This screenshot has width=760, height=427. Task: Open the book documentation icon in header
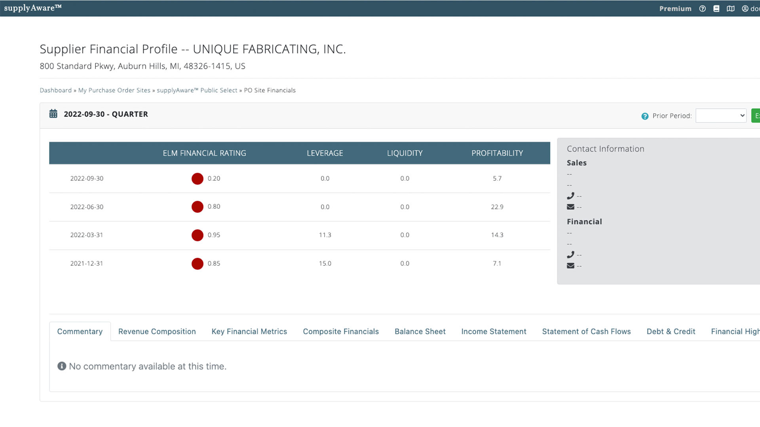(716, 9)
